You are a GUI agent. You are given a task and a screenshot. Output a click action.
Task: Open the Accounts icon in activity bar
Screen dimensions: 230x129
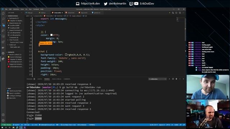pos(3,115)
